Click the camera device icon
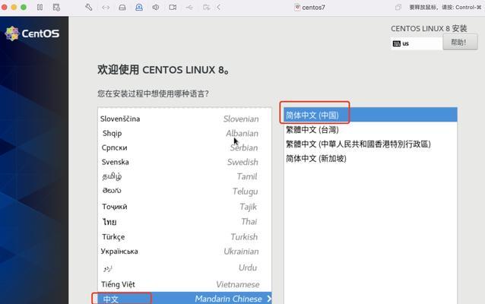The height and width of the screenshot is (304, 485). [x=173, y=7]
